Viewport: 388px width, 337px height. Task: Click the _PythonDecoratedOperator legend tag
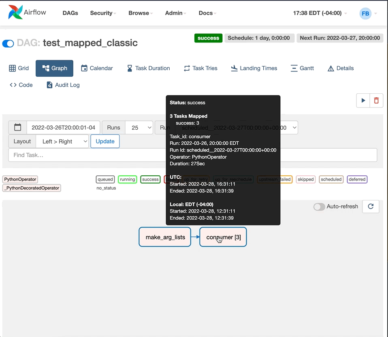(x=32, y=188)
